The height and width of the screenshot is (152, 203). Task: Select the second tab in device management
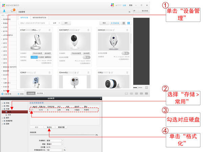point(39,18)
